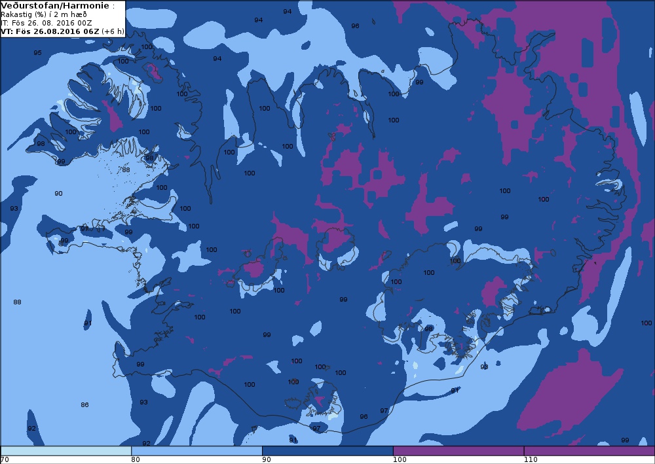
Task: Click the humidity value '95' on the map
Action: [x=37, y=52]
